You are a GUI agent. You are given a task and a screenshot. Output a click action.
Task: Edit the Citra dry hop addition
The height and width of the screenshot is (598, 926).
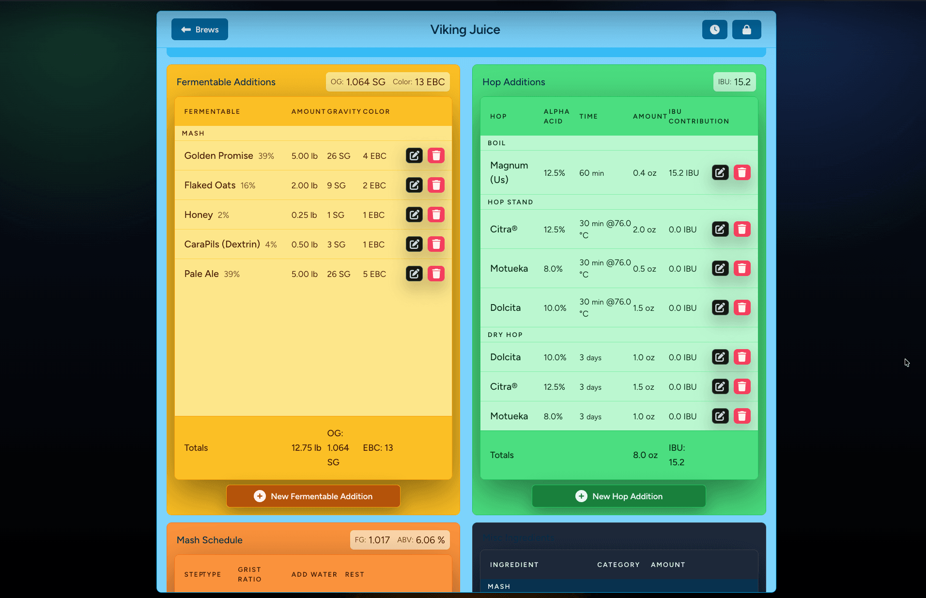pos(720,386)
